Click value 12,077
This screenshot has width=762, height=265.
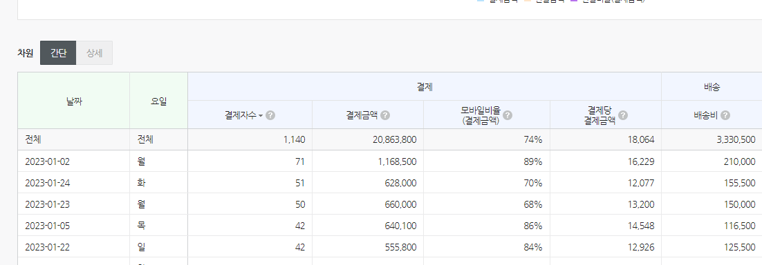tap(642, 183)
